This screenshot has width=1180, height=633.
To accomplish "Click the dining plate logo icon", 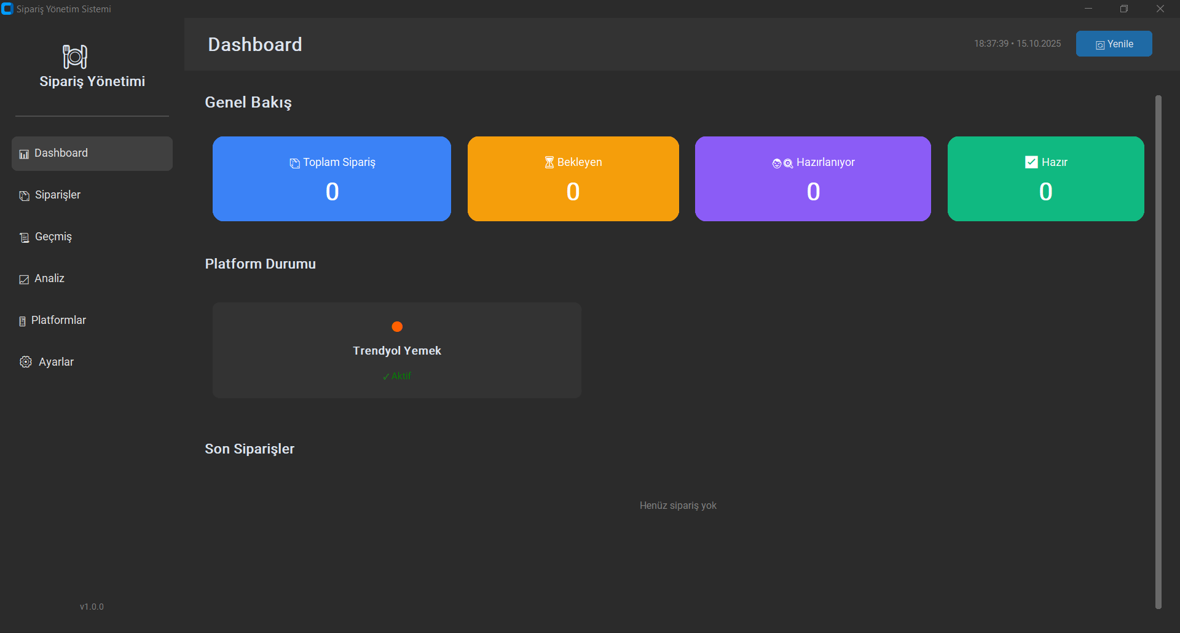I will point(75,57).
